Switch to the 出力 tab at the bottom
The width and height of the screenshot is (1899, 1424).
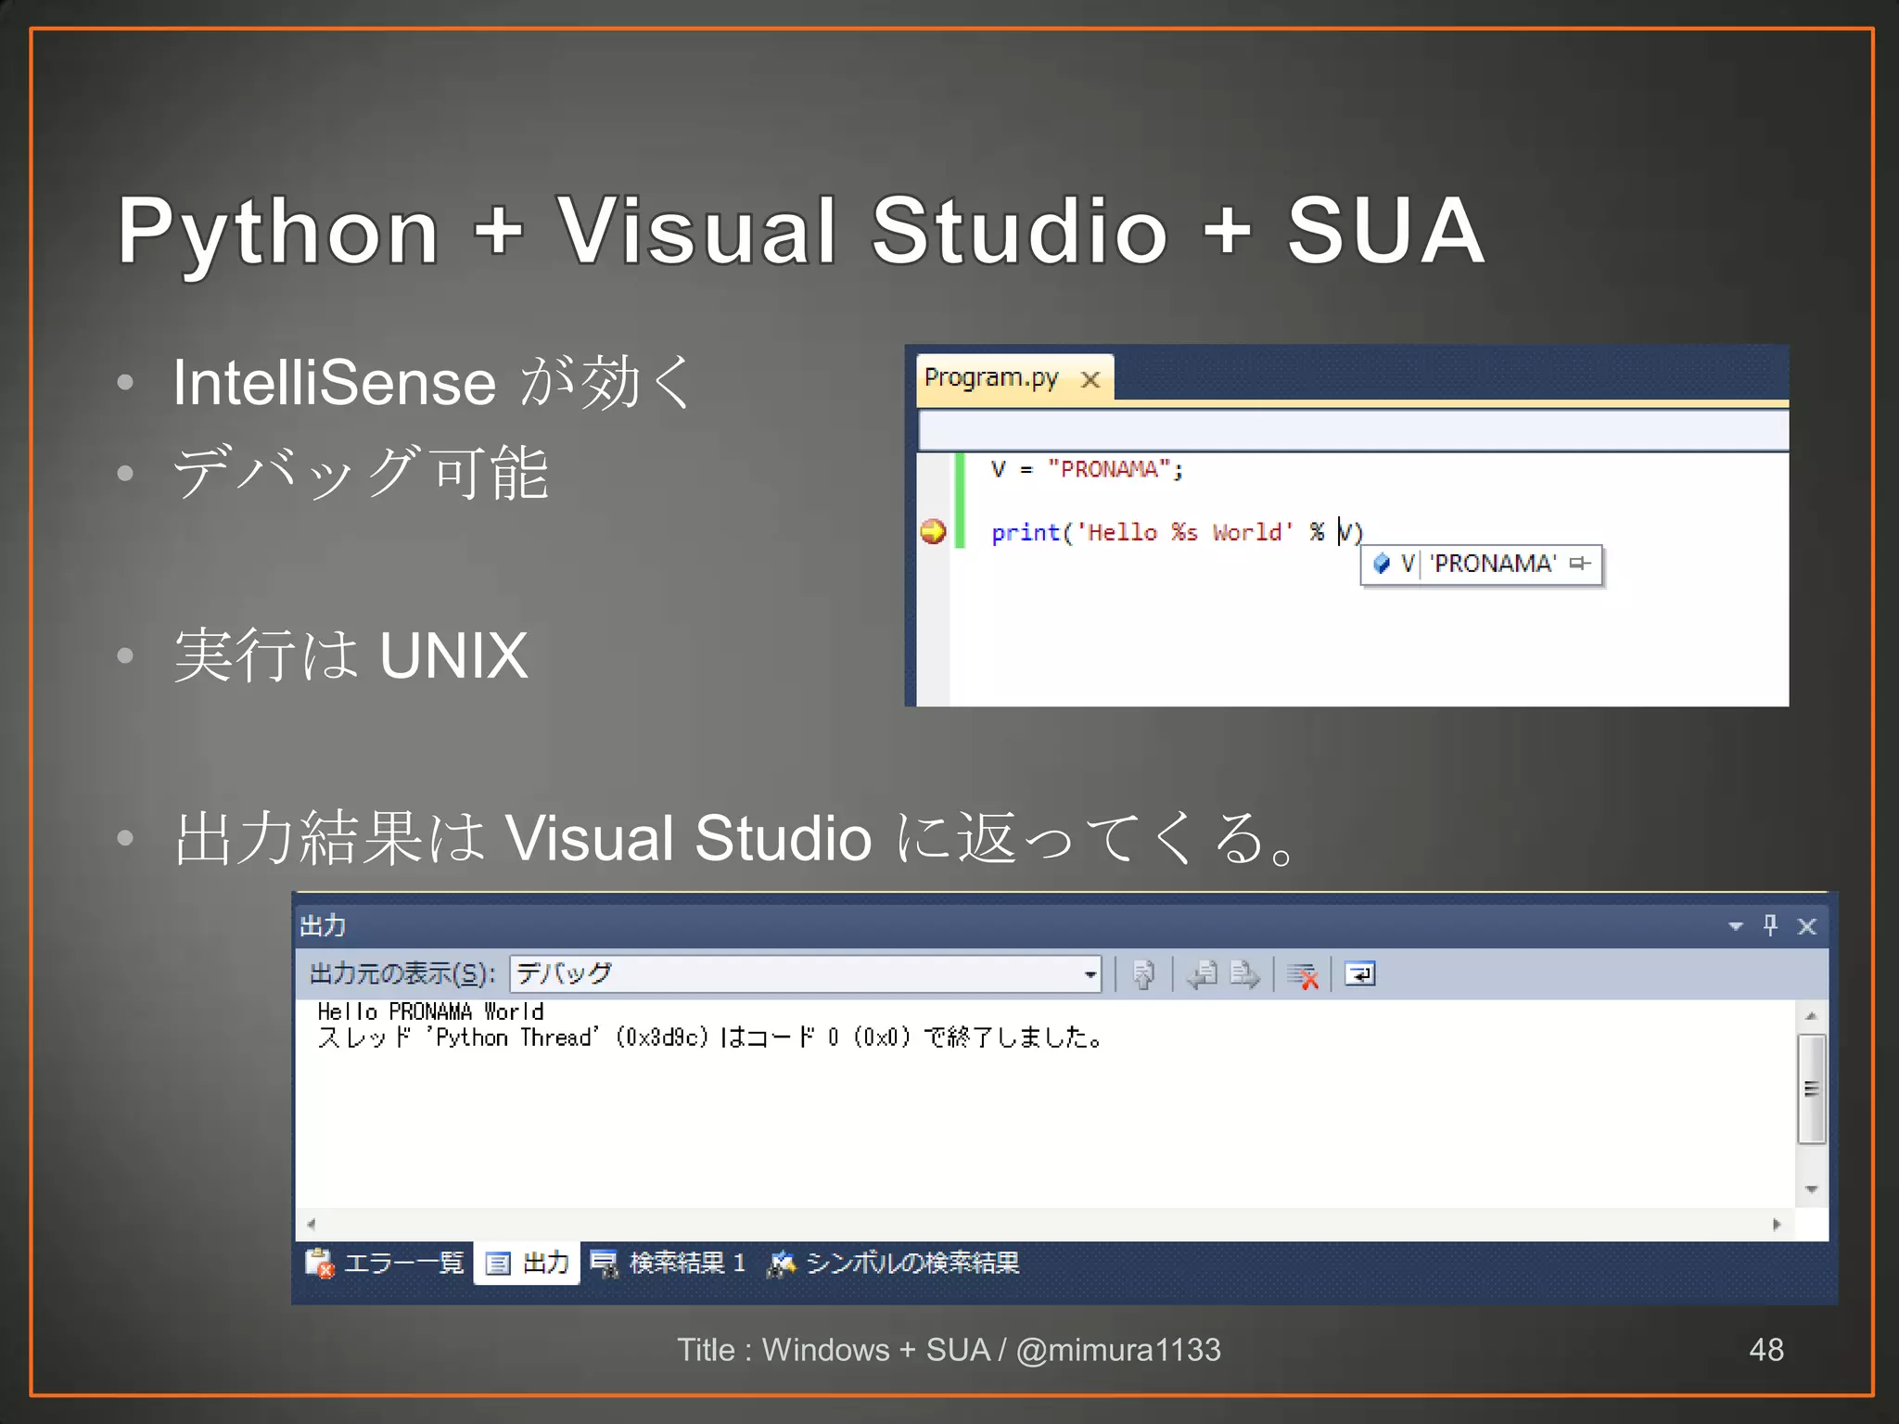click(527, 1263)
